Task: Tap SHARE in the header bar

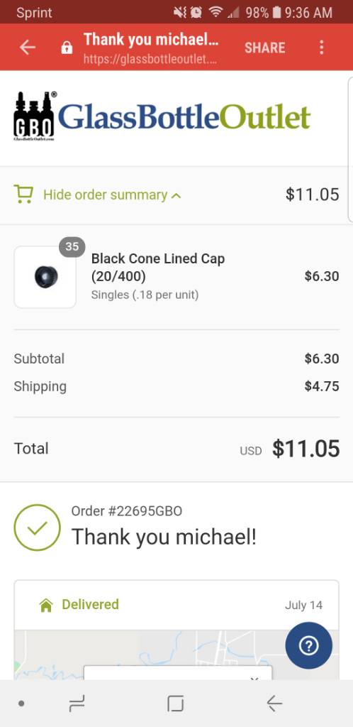Action: tap(264, 48)
